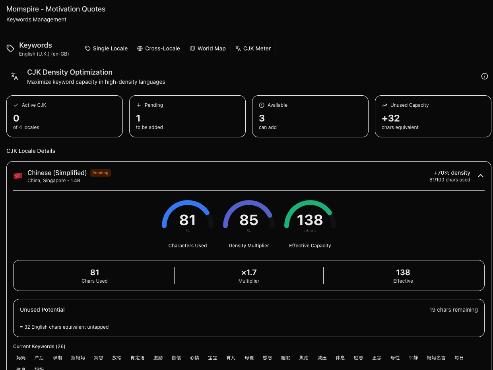Toggle the 妈妈 keyword chip
The width and height of the screenshot is (493, 370).
pyautogui.click(x=21, y=358)
